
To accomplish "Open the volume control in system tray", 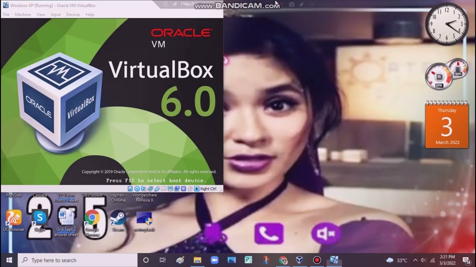I will [x=424, y=260].
